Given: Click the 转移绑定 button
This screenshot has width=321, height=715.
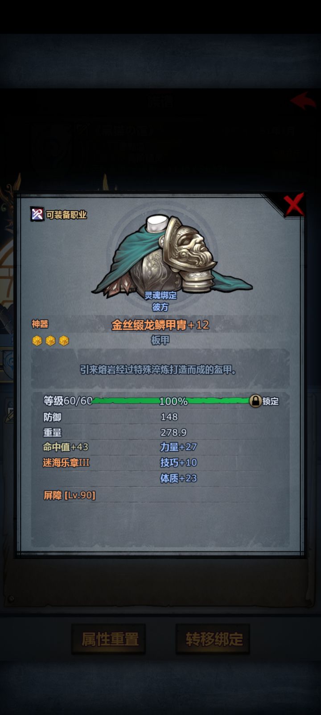Looking at the screenshot, I should pos(213,639).
